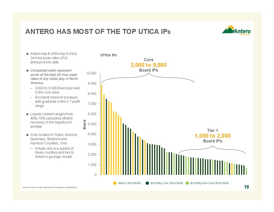Click the italic bullet "Completed wells represent"
This screenshot has width=274, height=212.
(51, 71)
